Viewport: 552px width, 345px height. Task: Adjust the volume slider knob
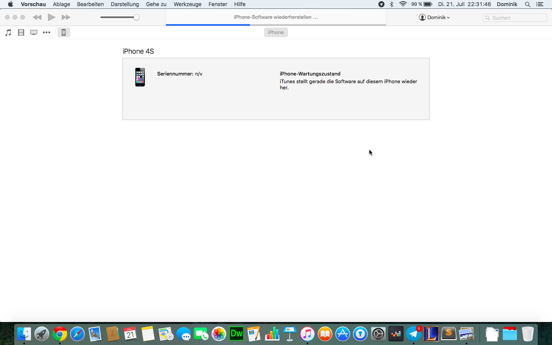click(x=136, y=17)
